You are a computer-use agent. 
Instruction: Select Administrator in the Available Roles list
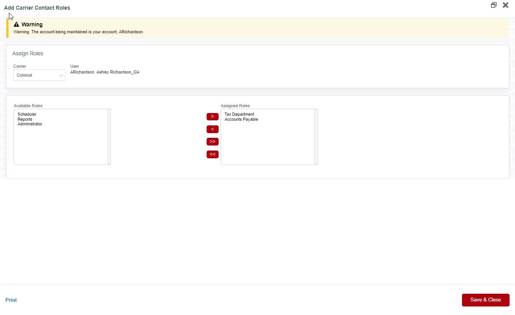[x=30, y=124]
